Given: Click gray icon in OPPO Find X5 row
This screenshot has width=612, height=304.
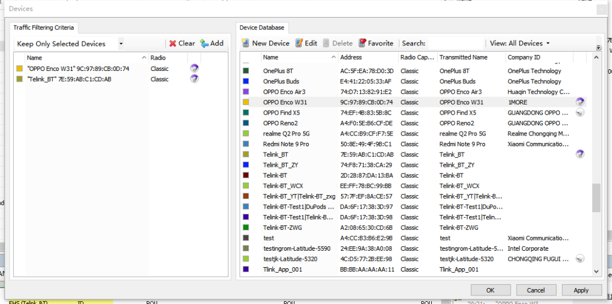Looking at the screenshot, I should point(580,112).
